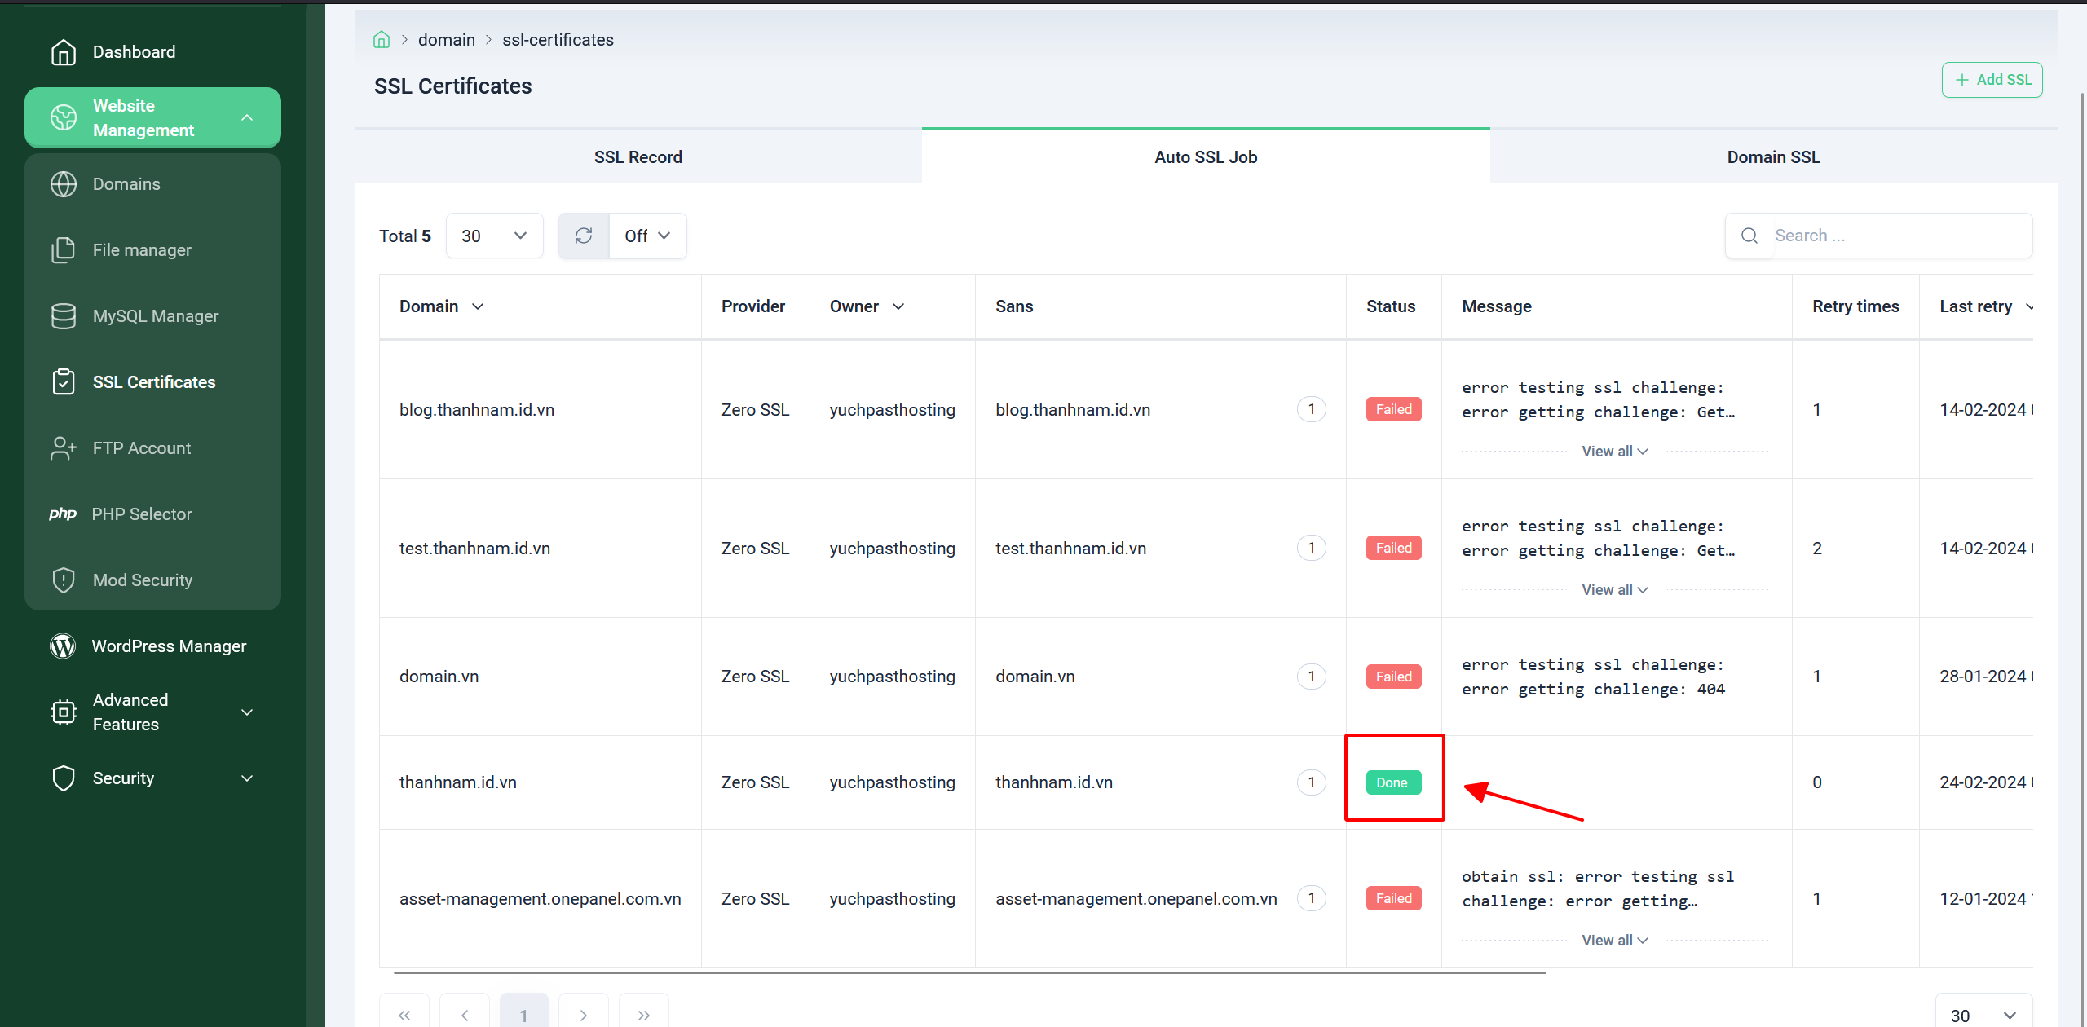Click Sans count badge for asset-management.onepanel.com.vn
The height and width of the screenshot is (1027, 2087).
[1312, 898]
